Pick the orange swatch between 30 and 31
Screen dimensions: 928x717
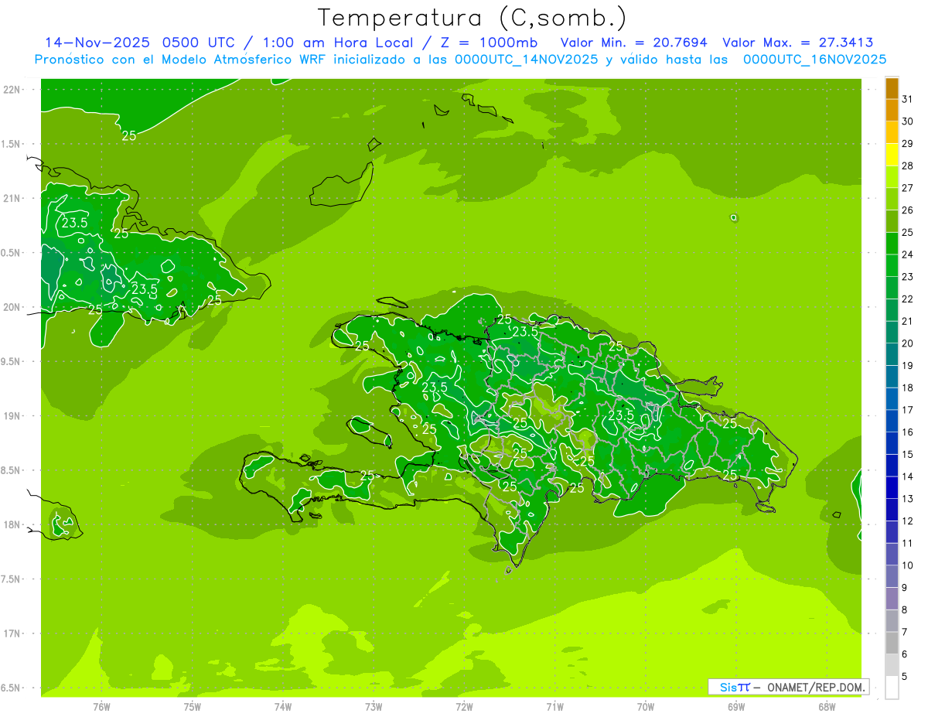pyautogui.click(x=892, y=111)
